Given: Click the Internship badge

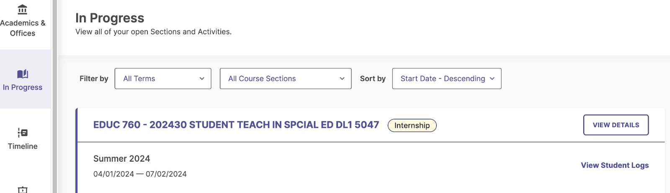Looking at the screenshot, I should 412,126.
